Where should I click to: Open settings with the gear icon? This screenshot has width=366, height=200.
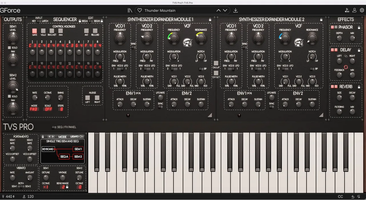362,10
